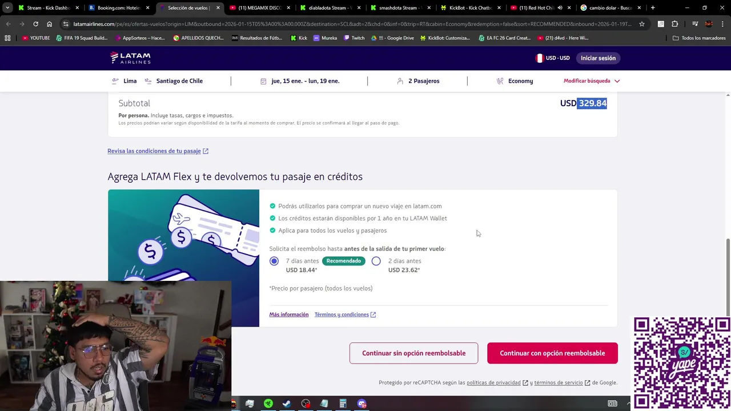Screen dimensions: 731x411
Task: Click the browser address bar URL
Action: [x=352, y=24]
